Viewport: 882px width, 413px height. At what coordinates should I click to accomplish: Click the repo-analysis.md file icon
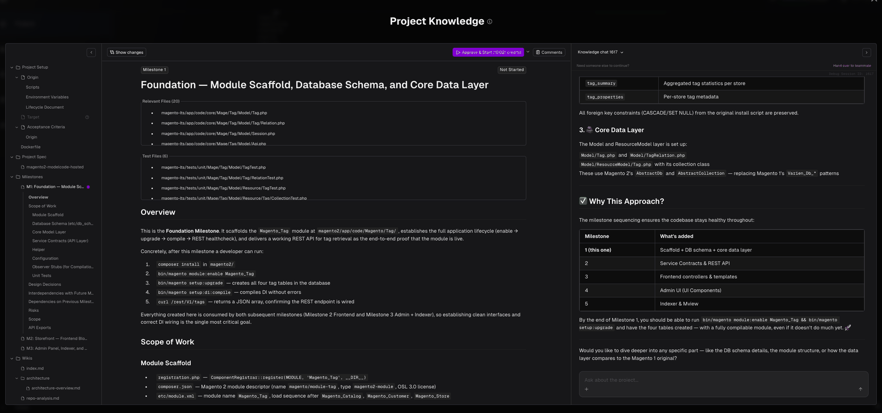(x=23, y=398)
